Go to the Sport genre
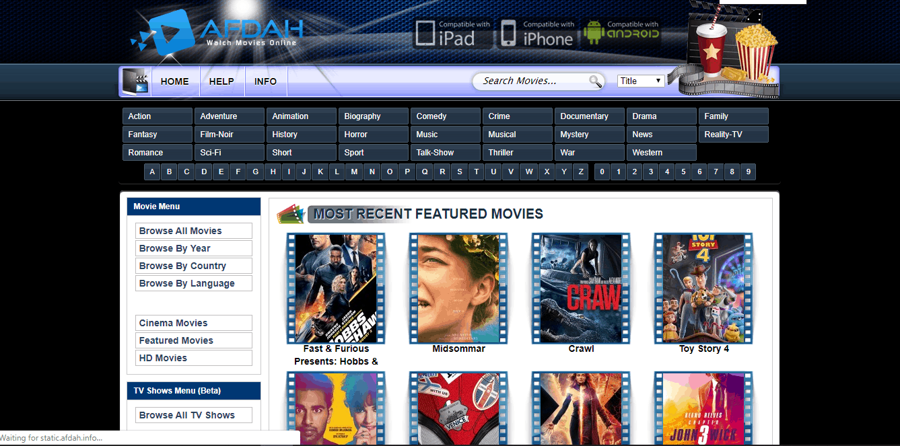Screen dimensions: 900x446 tap(374, 153)
